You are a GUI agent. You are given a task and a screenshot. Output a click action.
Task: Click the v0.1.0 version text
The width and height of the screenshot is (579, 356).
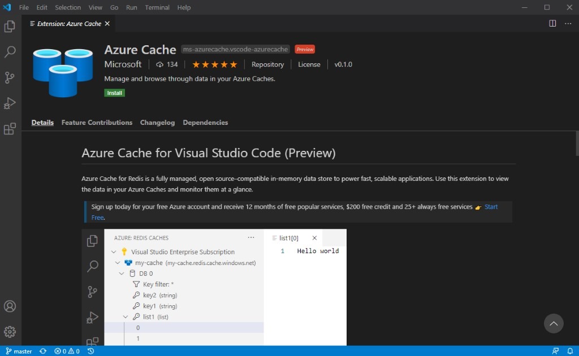click(x=343, y=64)
